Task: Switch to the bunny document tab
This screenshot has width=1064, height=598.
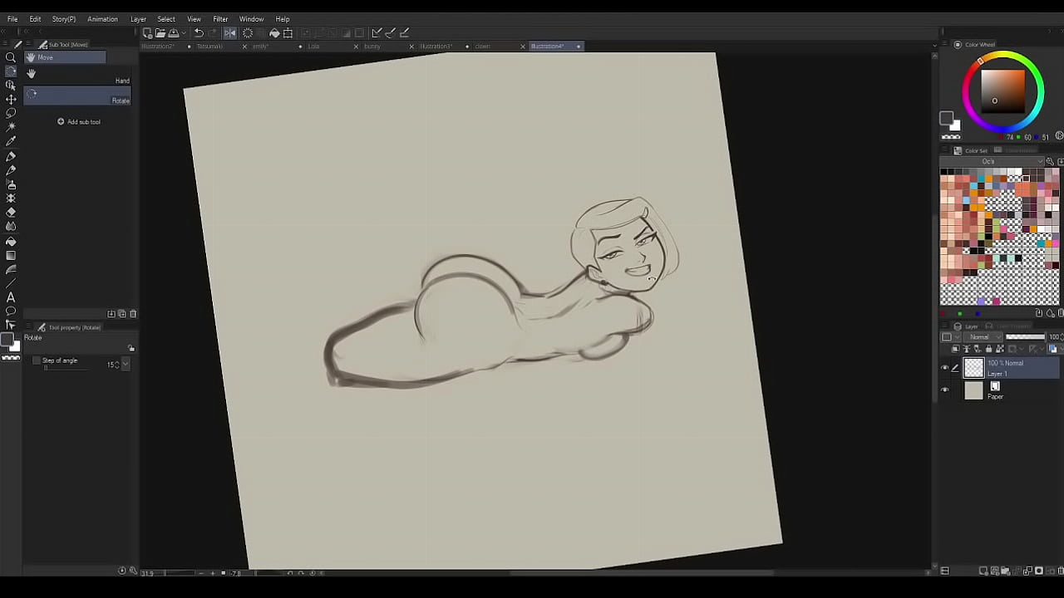Action: coord(372,47)
